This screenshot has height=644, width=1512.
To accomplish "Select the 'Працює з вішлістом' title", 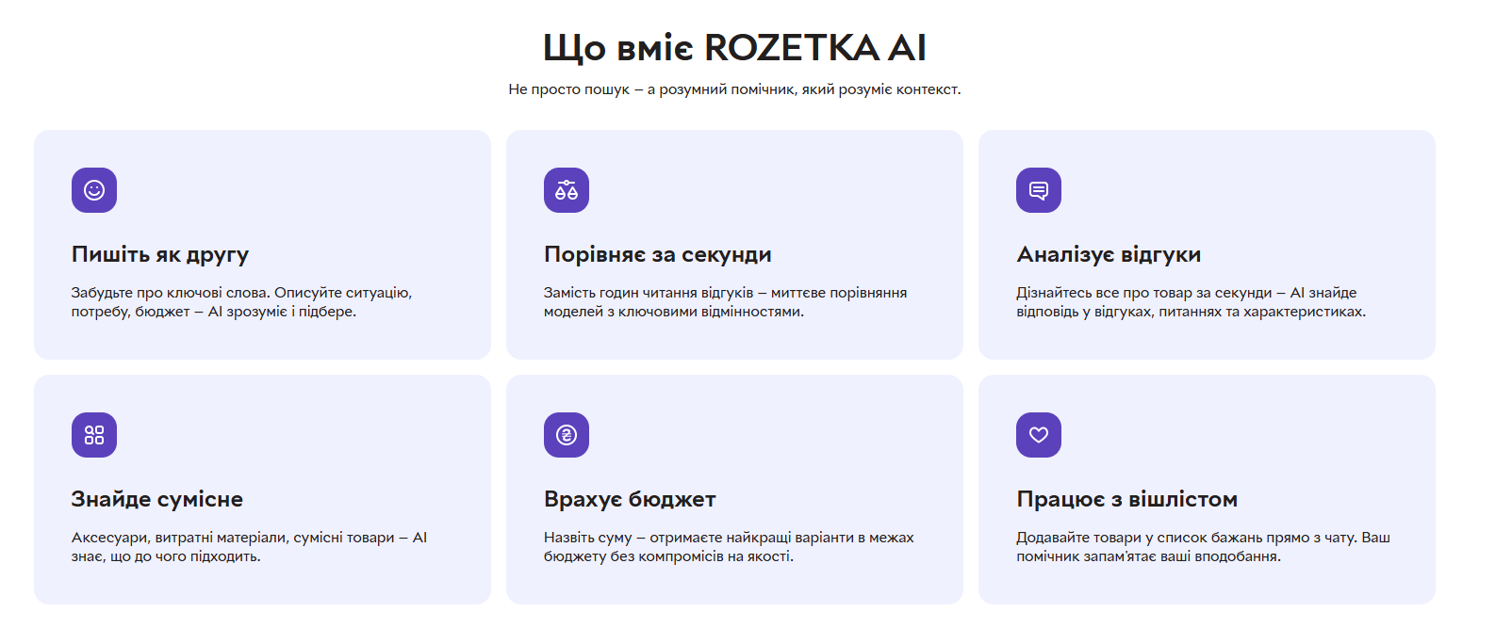I will point(1127,499).
